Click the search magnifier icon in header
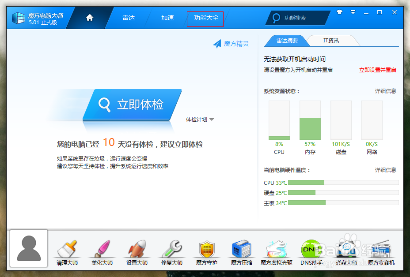410x277 pixels. click(x=276, y=18)
